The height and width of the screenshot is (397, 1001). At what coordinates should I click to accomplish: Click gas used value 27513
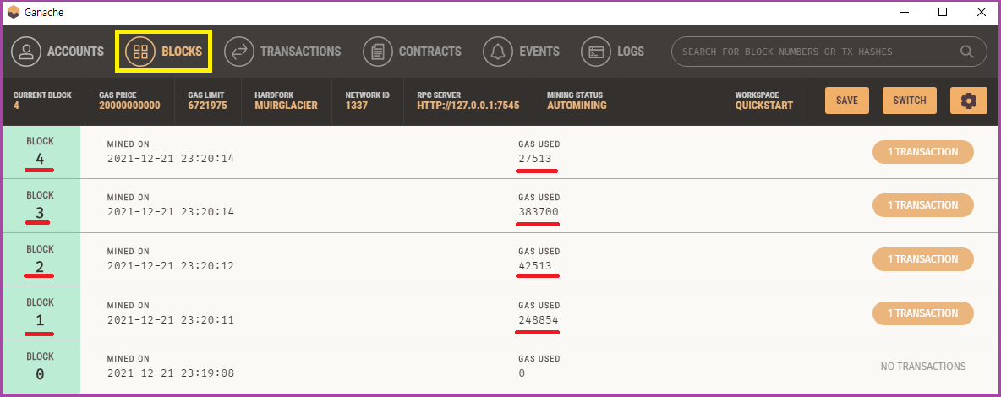tap(535, 159)
